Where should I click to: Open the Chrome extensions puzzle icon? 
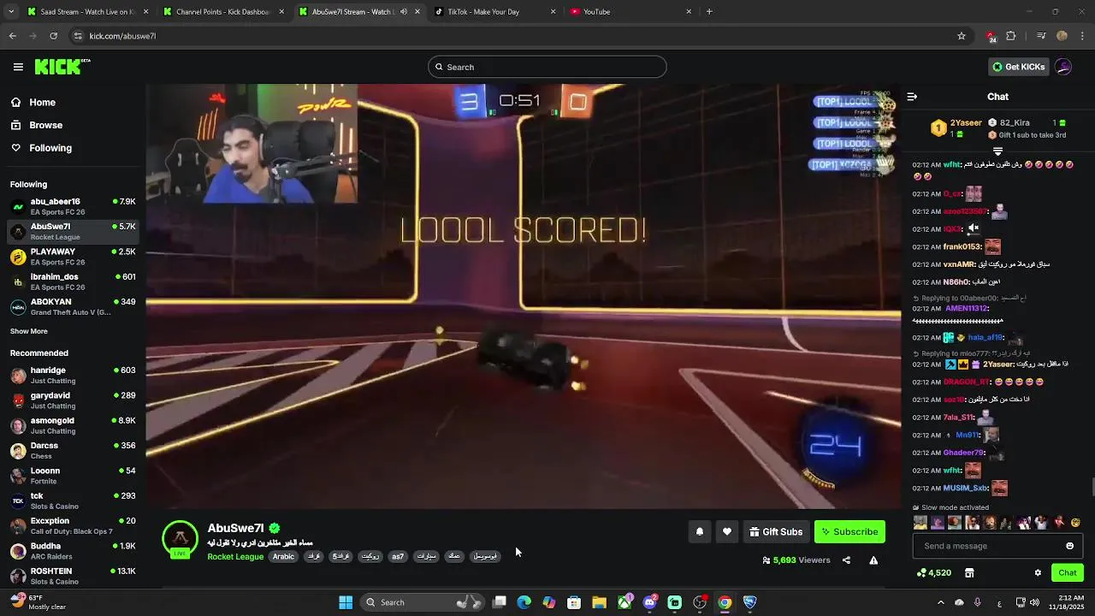(x=1011, y=36)
